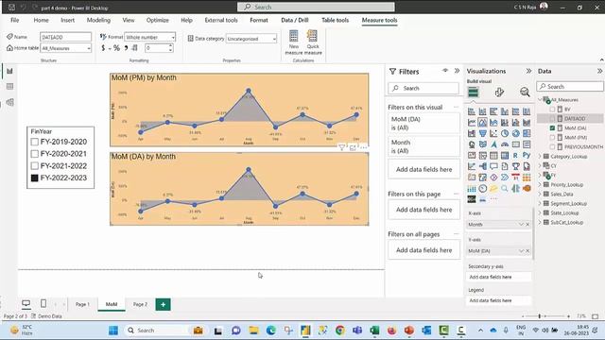This screenshot has height=340, width=605.
Task: Switch to the Modeling ribbon tab
Action: 98,20
